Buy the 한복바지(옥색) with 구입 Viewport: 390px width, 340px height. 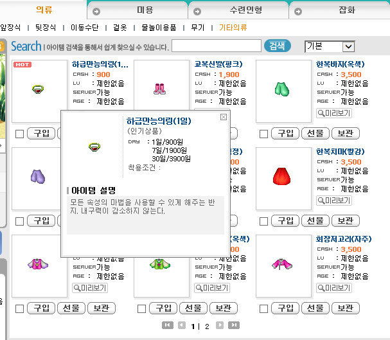pos(285,133)
